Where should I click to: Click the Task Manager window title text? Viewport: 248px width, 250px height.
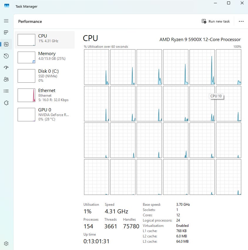26,6
